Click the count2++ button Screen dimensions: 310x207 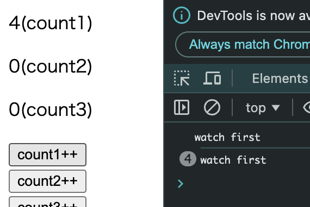pyautogui.click(x=47, y=181)
